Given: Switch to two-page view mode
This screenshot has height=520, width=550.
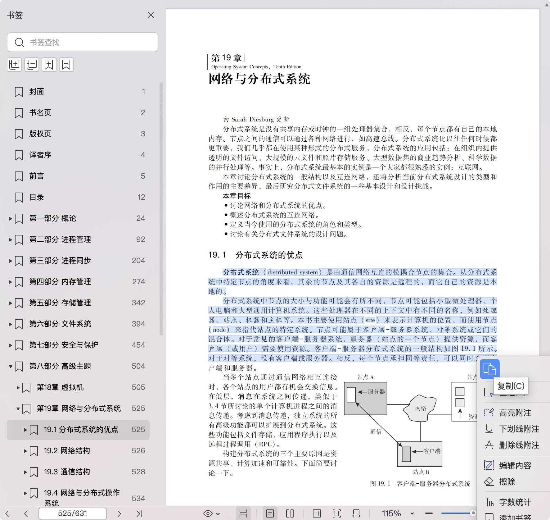Looking at the screenshot, I should (x=290, y=513).
